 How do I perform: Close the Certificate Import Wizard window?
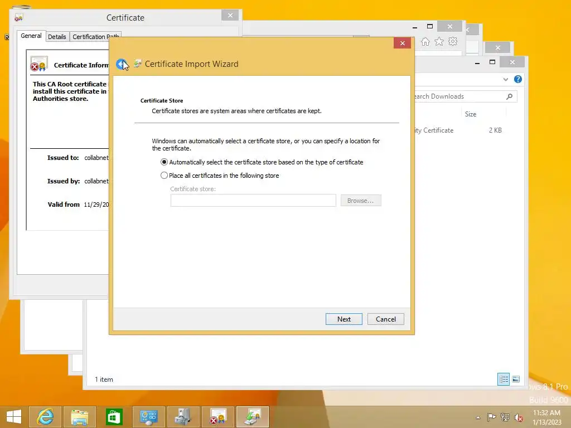click(x=403, y=43)
